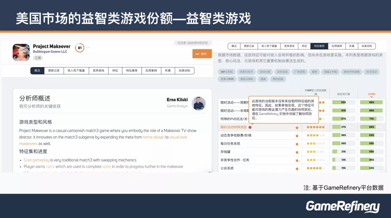Open 更新记录 tab in left overview panel

[54, 71]
